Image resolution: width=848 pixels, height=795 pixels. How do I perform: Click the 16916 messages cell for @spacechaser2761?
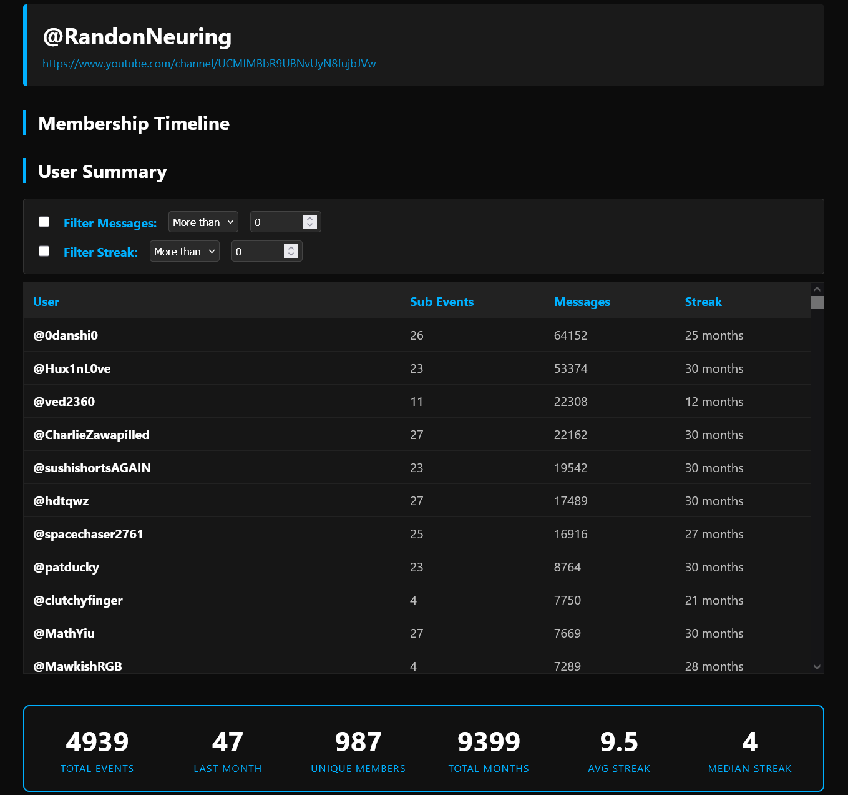click(x=571, y=534)
